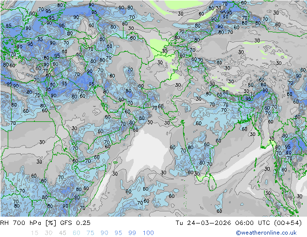Select the 45 value in the legend
This screenshot has width=307, height=237.
(62, 233)
